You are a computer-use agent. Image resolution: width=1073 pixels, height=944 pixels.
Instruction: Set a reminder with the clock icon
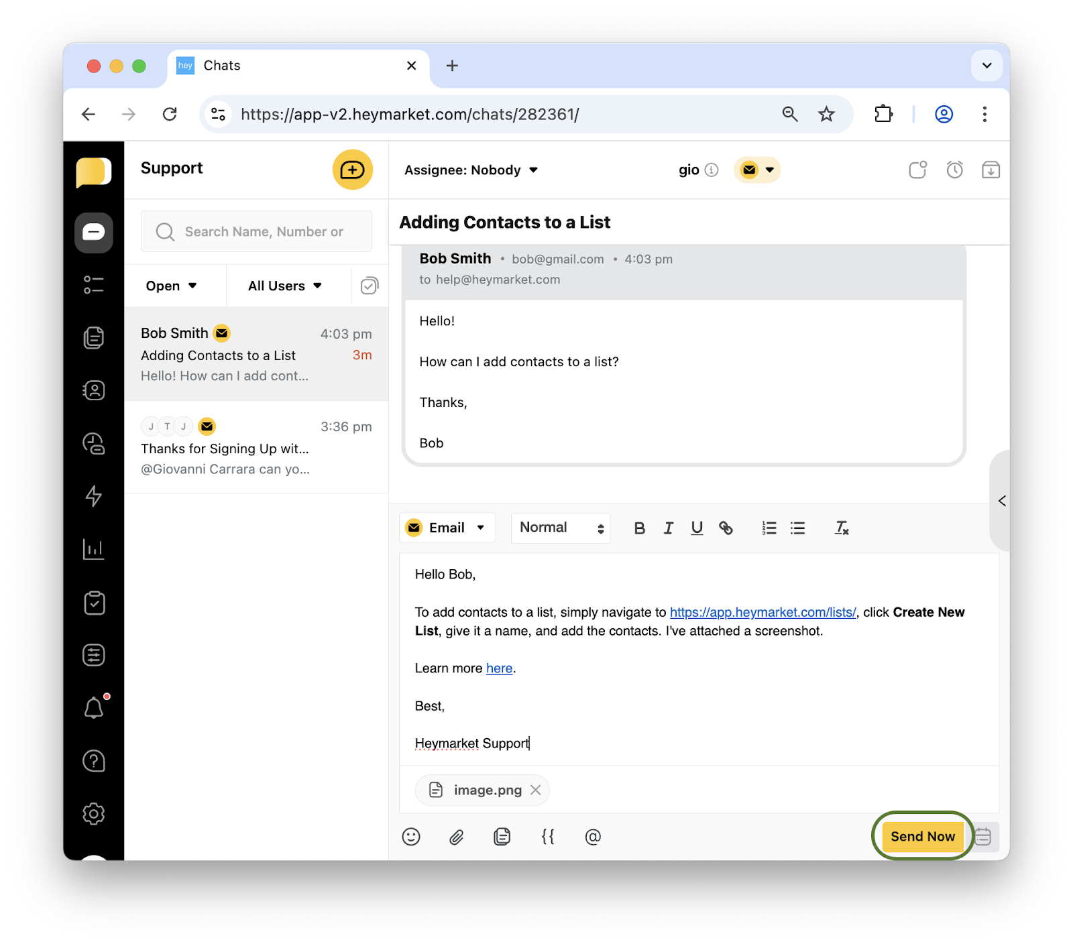pyautogui.click(x=954, y=170)
